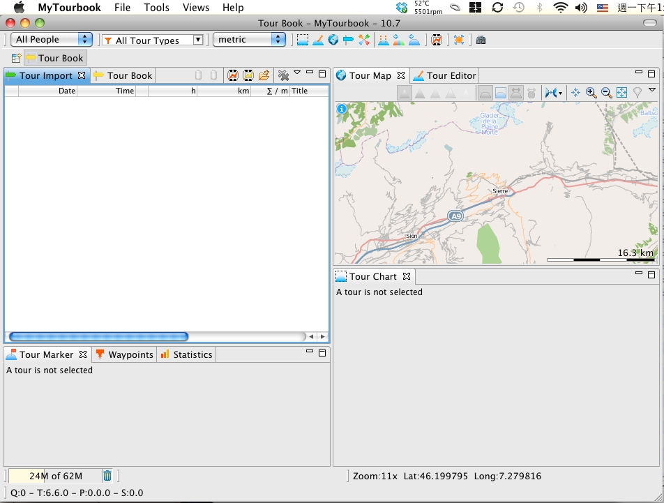664x503 pixels.
Task: Zoom in on the map
Action: coord(591,93)
